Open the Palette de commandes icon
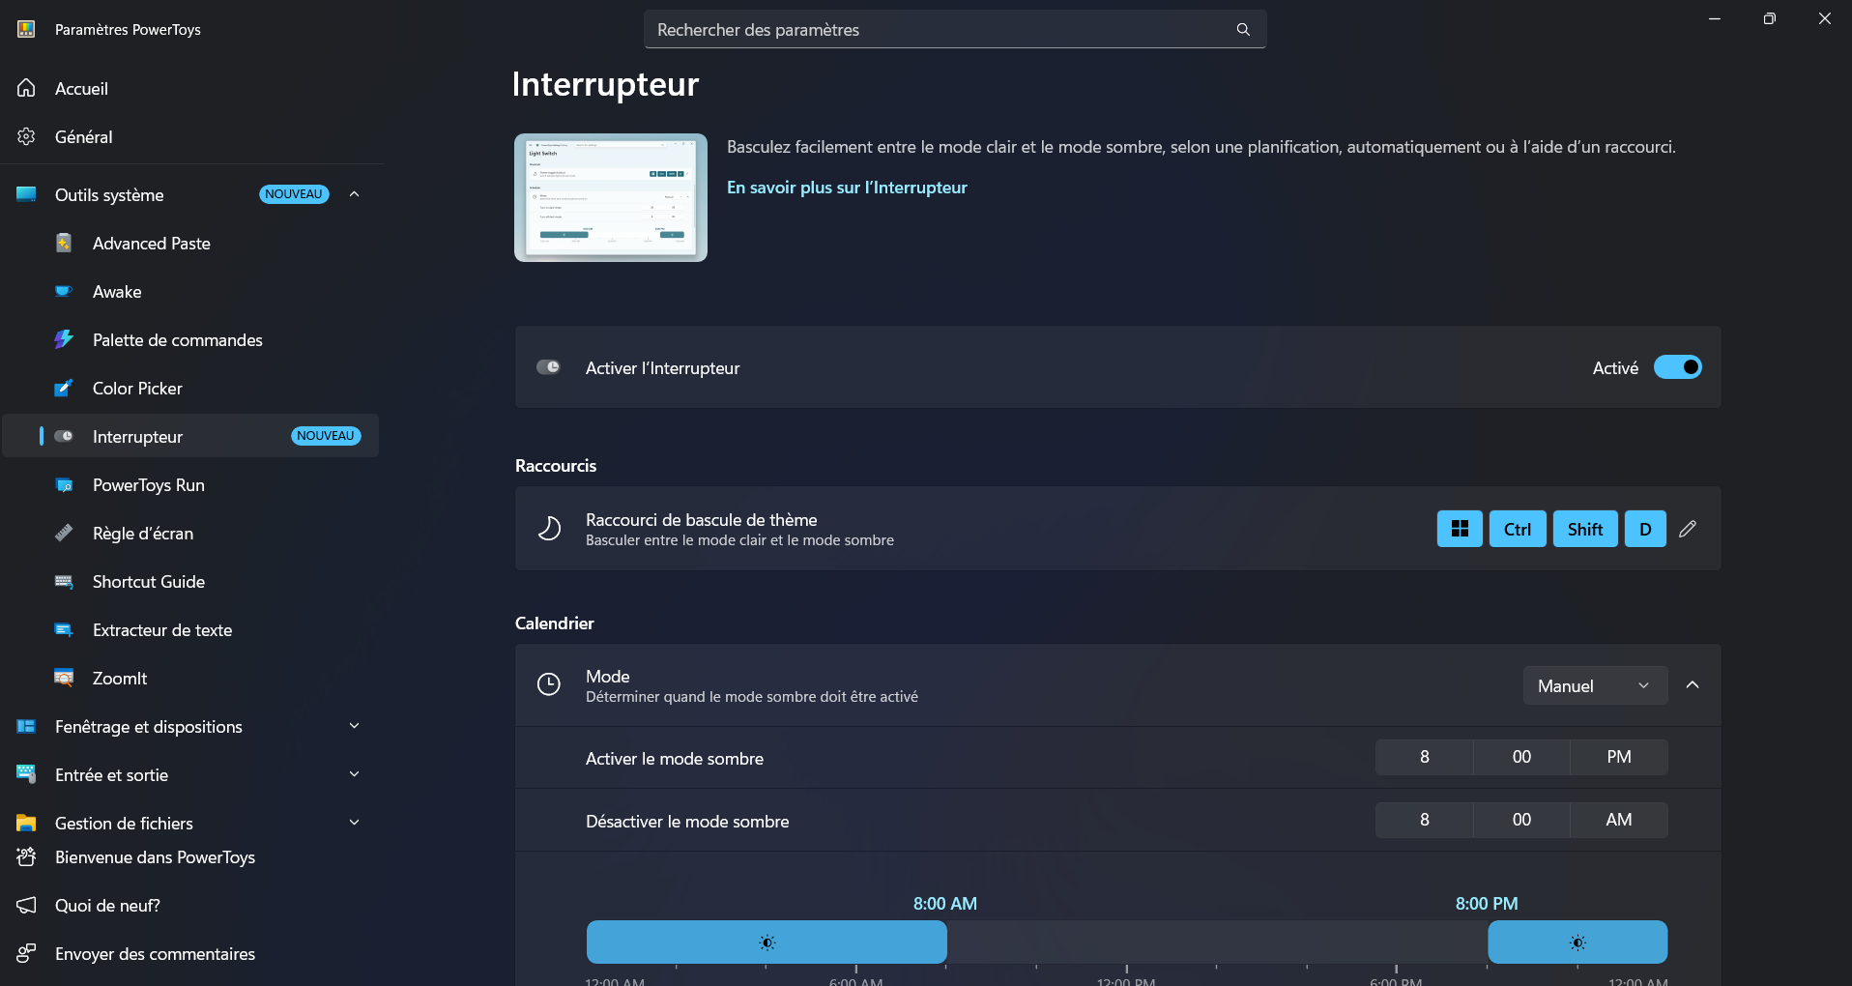Image resolution: width=1852 pixels, height=986 pixels. [x=63, y=339]
